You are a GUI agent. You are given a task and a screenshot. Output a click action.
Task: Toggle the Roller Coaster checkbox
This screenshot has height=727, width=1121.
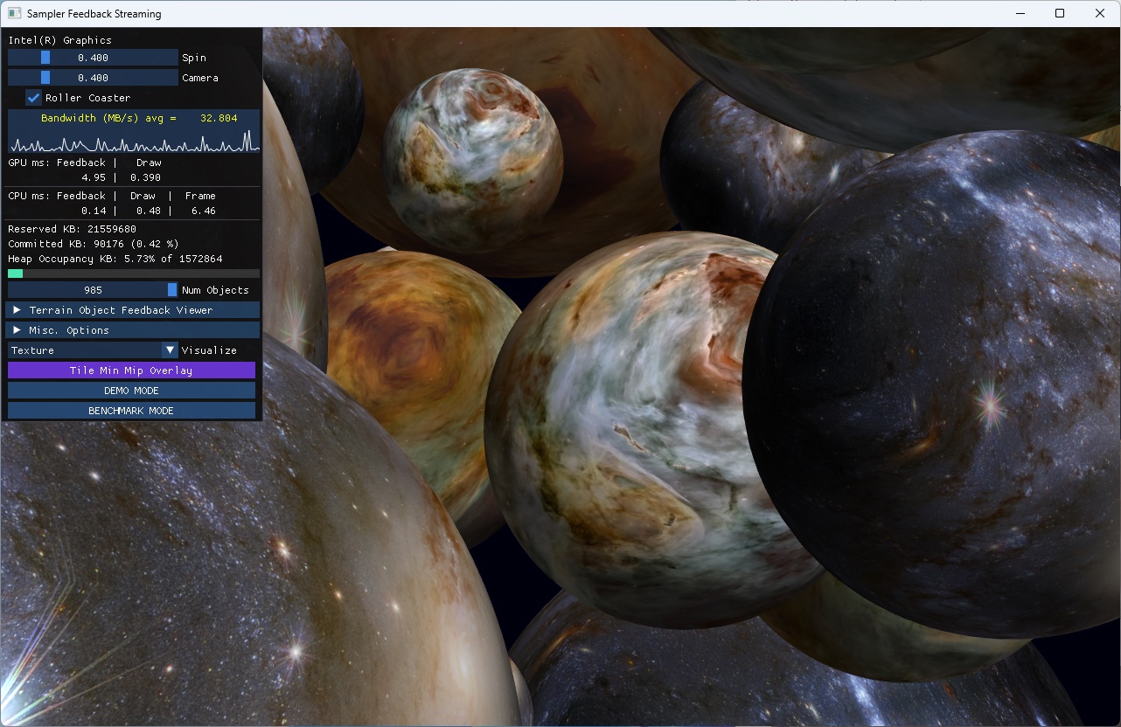coord(34,98)
